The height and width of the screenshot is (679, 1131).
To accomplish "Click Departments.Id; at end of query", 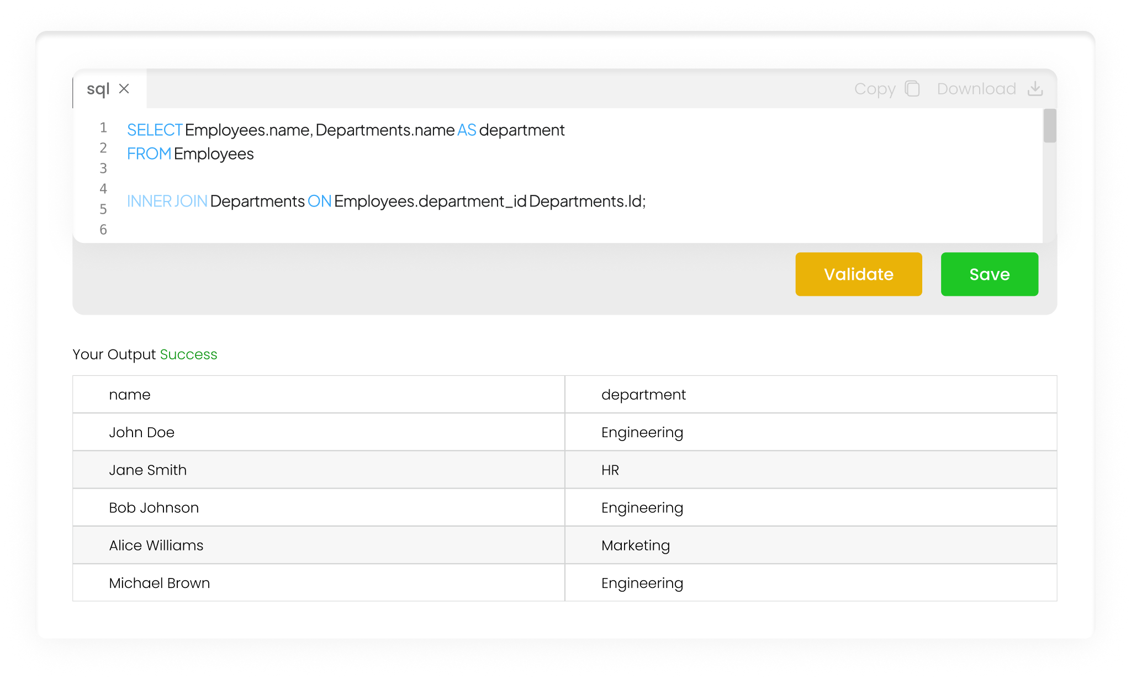I will [588, 201].
